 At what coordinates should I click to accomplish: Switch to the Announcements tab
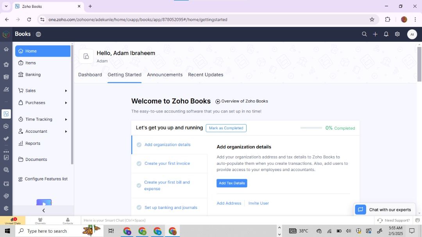coord(165,75)
